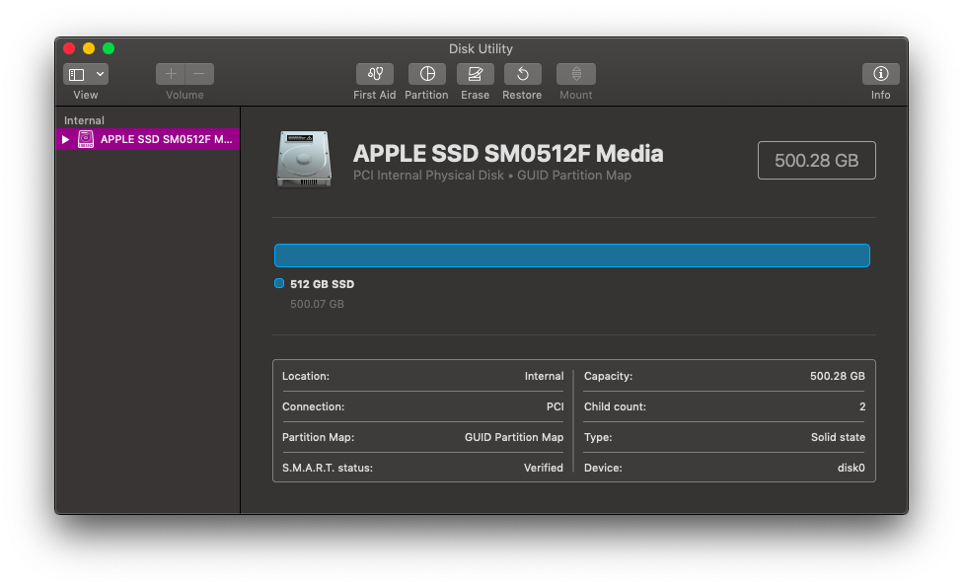Click the Mount toolbar icon
This screenshot has width=963, height=587.
576,74
